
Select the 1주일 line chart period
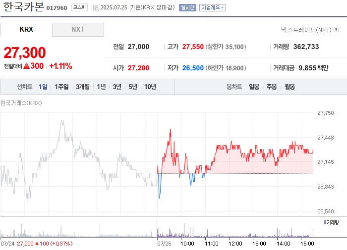click(61, 87)
